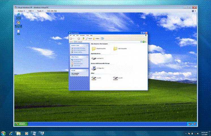Open Tools menu in My Computer window

[88, 35]
